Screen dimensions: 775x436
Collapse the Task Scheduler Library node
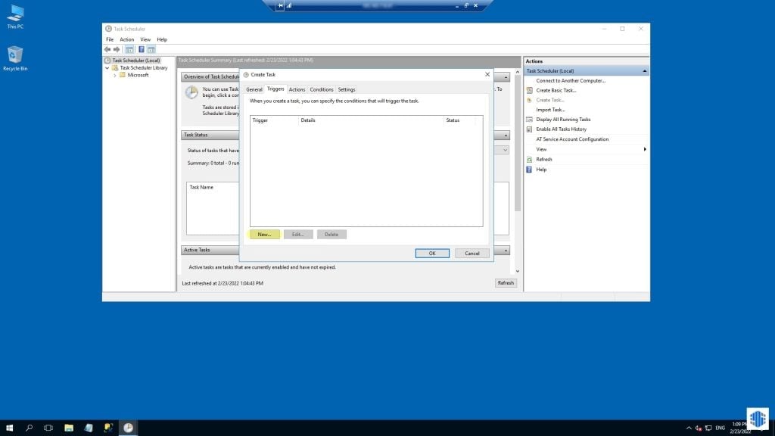point(108,67)
